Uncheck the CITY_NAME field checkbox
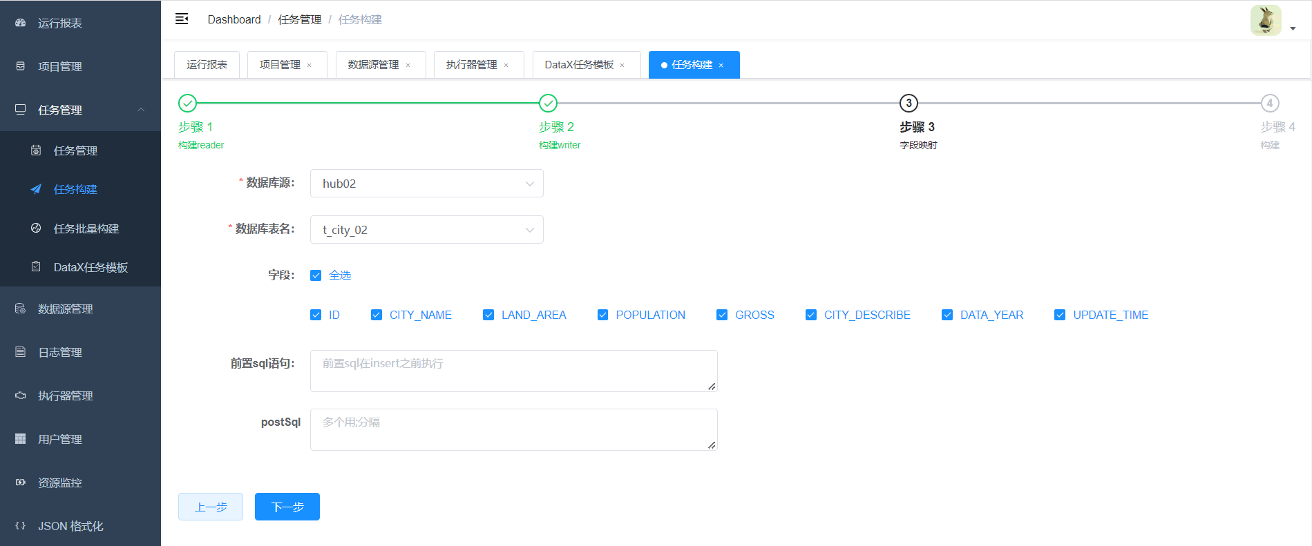 click(x=377, y=315)
